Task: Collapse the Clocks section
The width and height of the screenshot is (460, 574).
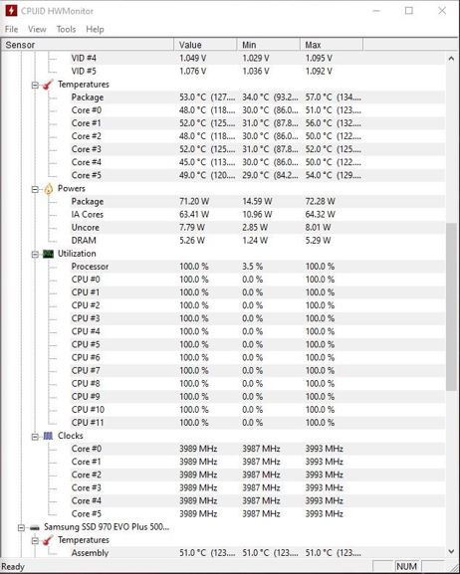Action: pos(35,437)
